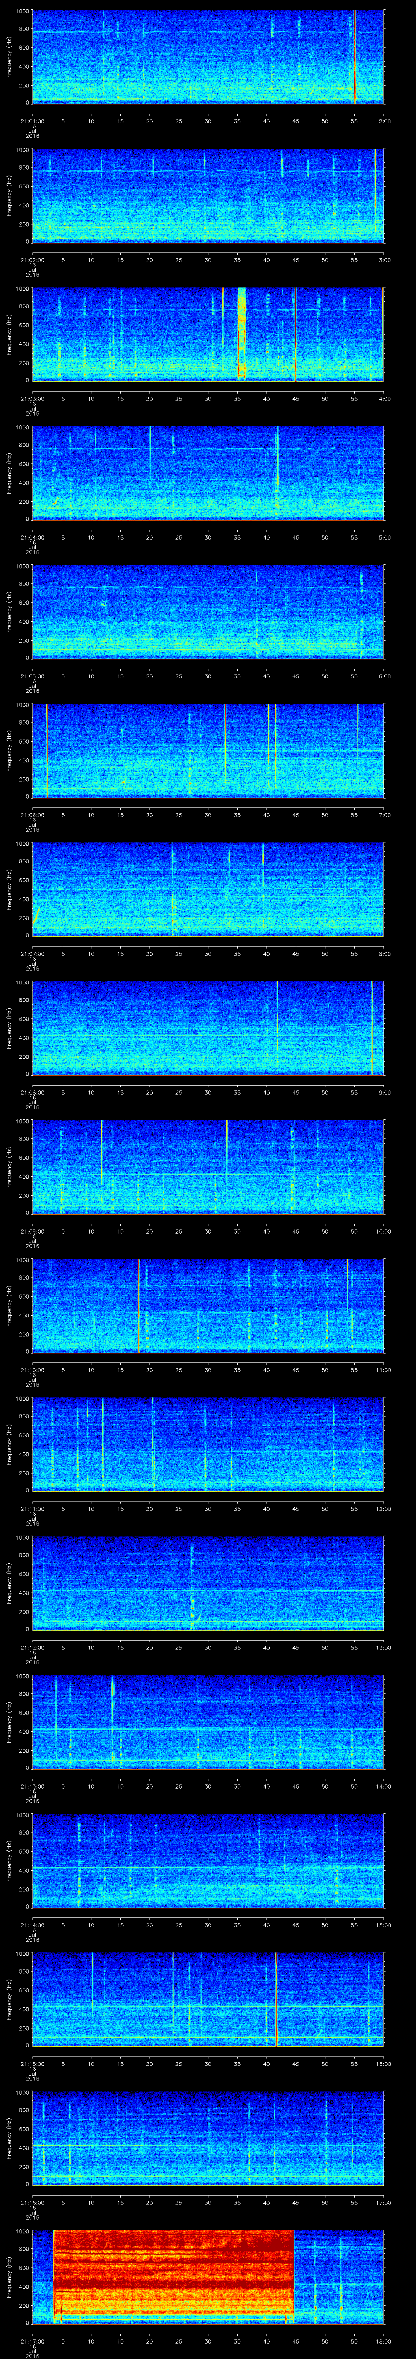Select the spectrogram panel starting at 21:12:00

click(208, 1583)
